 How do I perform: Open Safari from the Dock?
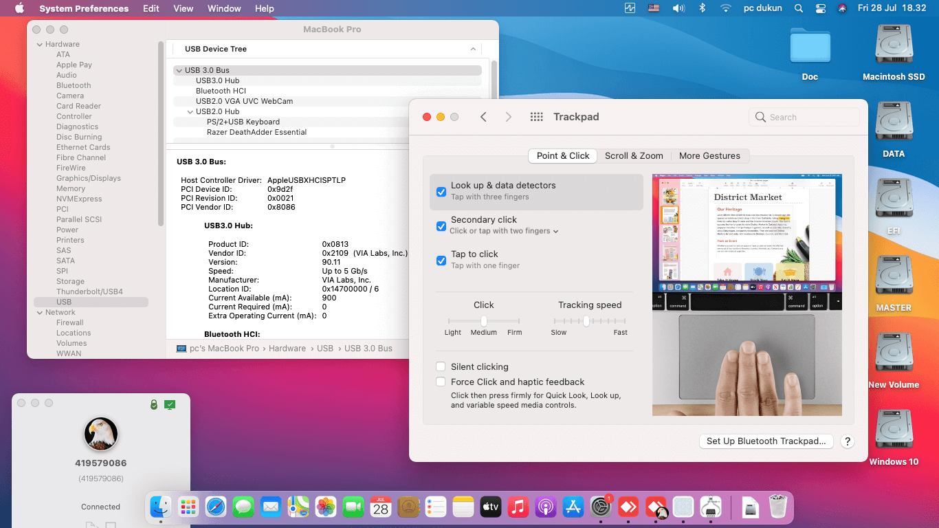[216, 507]
